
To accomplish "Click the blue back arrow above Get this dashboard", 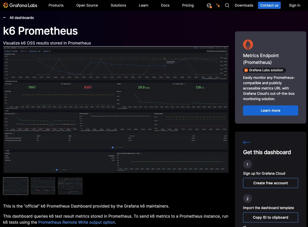I will tap(247, 142).
